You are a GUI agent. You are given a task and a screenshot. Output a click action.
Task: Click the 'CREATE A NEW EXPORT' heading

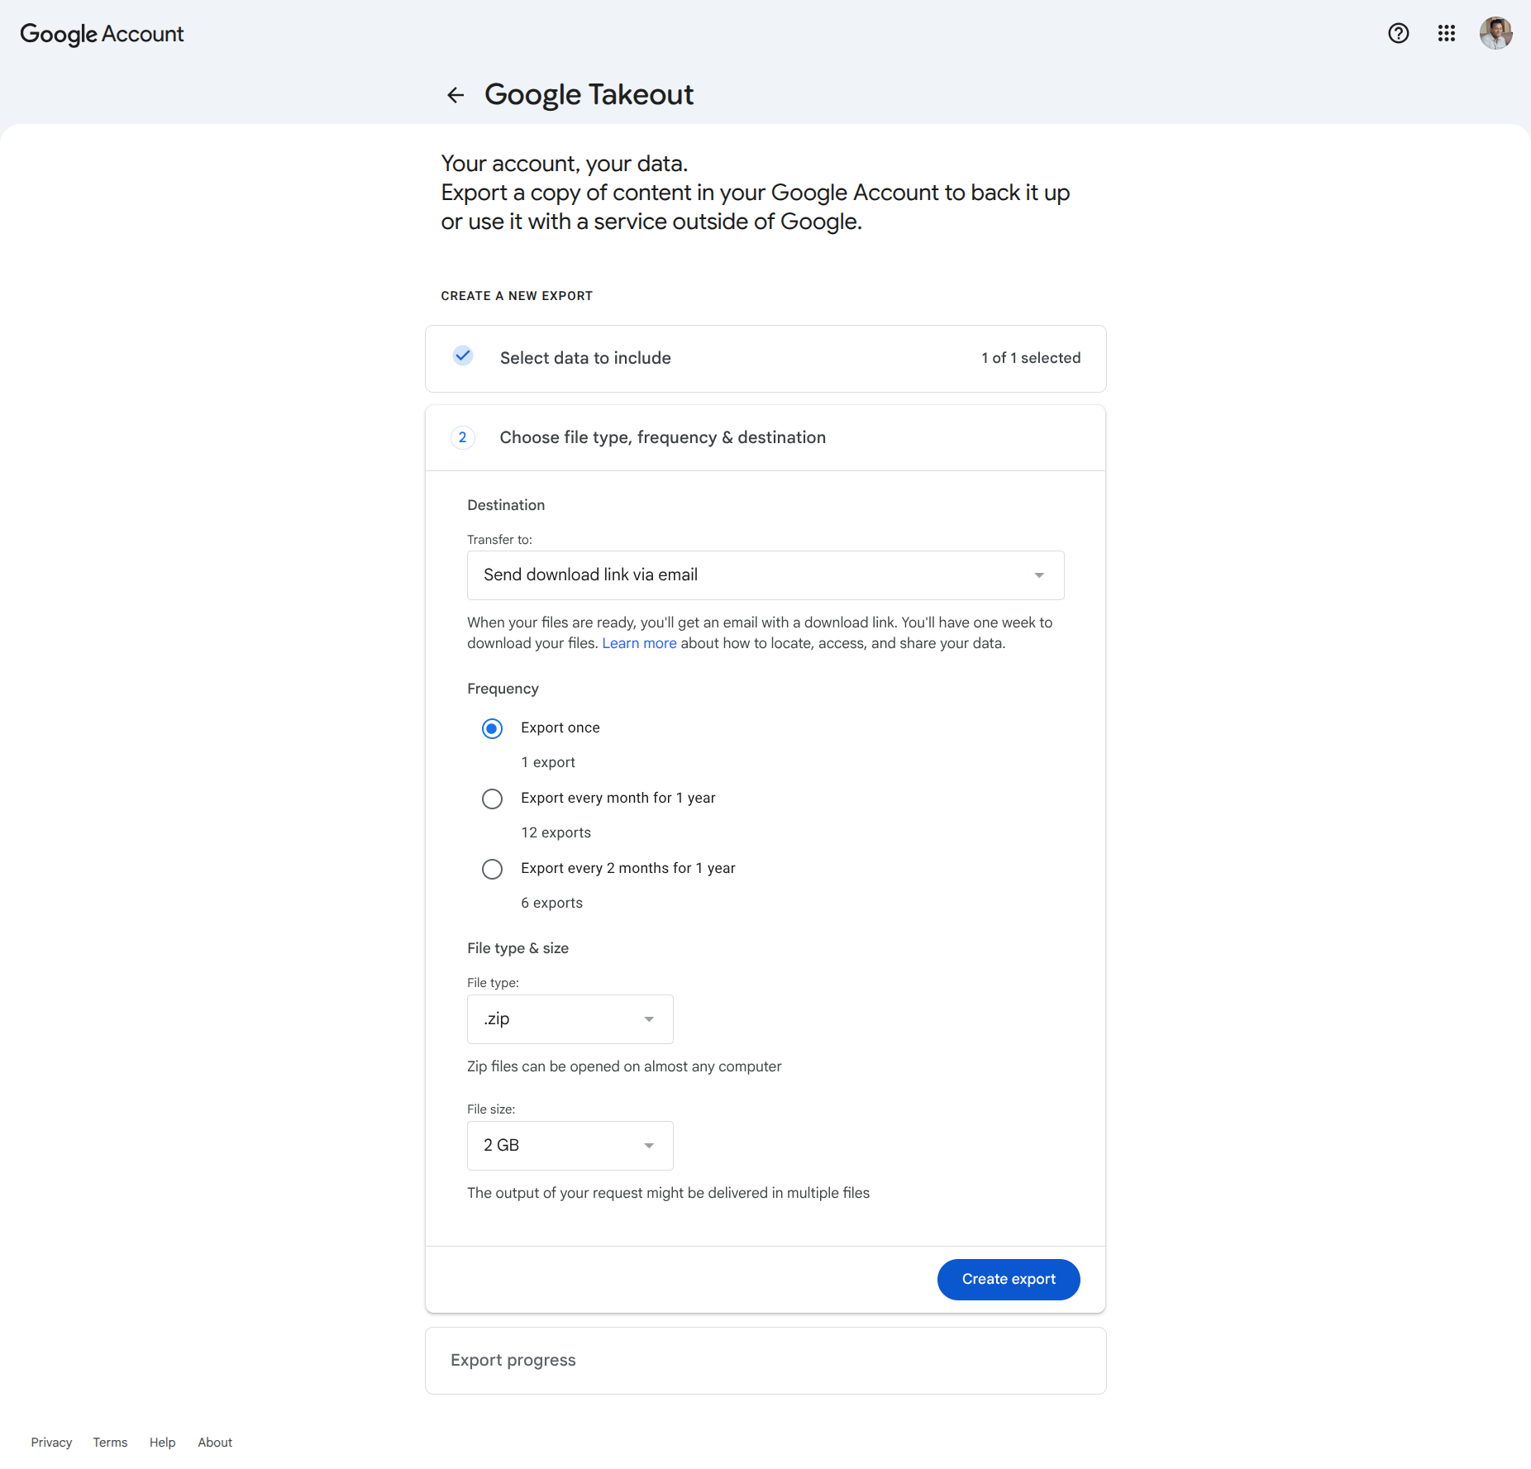point(517,296)
